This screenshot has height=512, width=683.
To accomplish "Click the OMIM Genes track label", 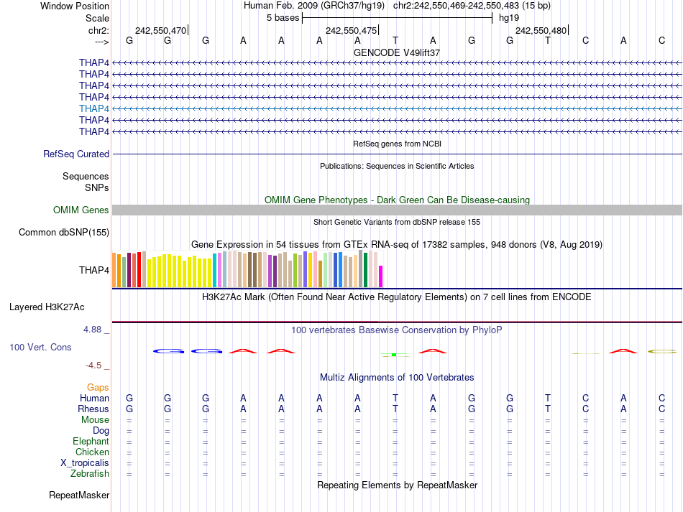I will pos(81,210).
